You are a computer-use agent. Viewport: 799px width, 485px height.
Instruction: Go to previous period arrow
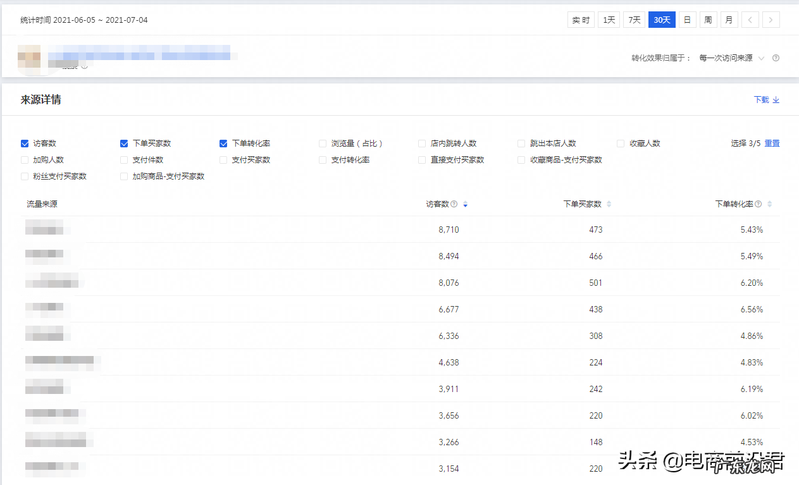(750, 20)
